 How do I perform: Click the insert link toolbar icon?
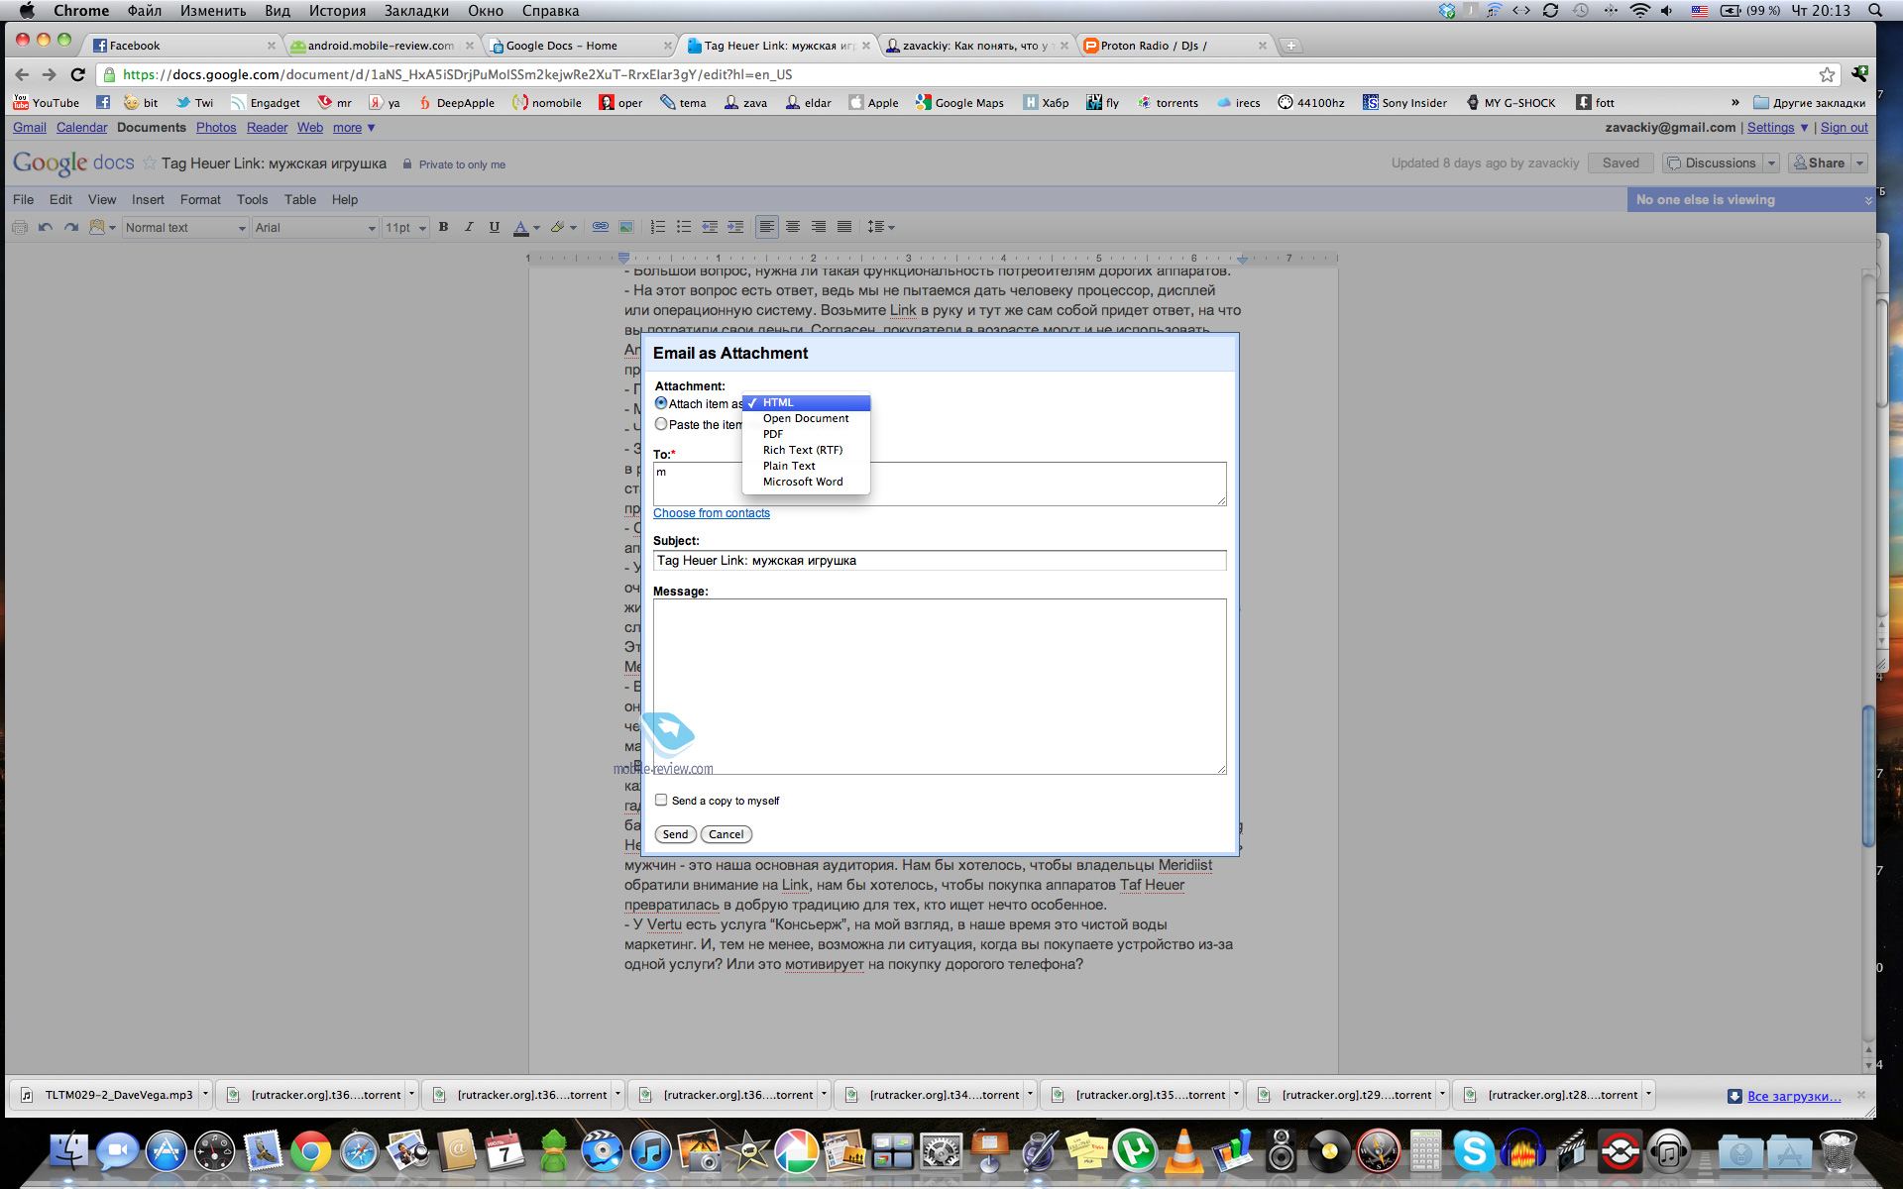pyautogui.click(x=600, y=227)
